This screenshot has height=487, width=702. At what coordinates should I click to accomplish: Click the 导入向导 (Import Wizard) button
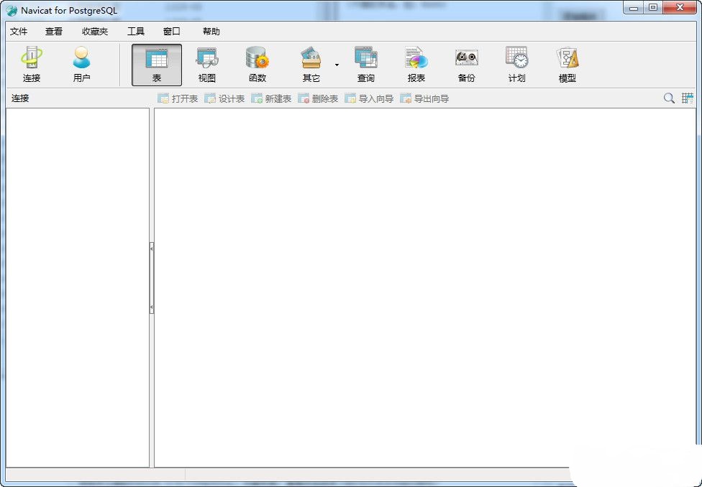[369, 98]
